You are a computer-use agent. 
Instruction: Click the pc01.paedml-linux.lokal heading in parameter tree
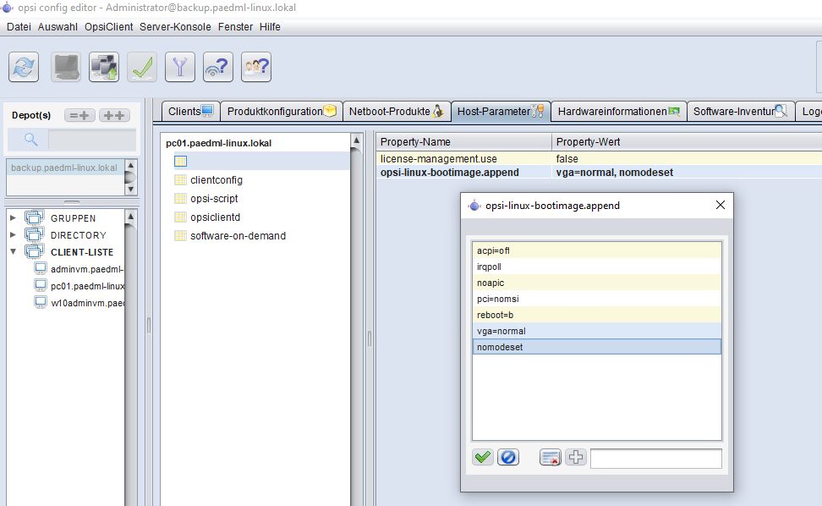(x=218, y=143)
